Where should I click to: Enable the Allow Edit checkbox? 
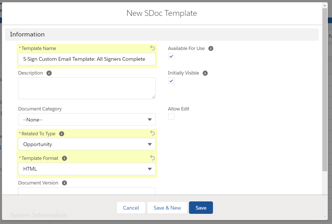(x=171, y=116)
